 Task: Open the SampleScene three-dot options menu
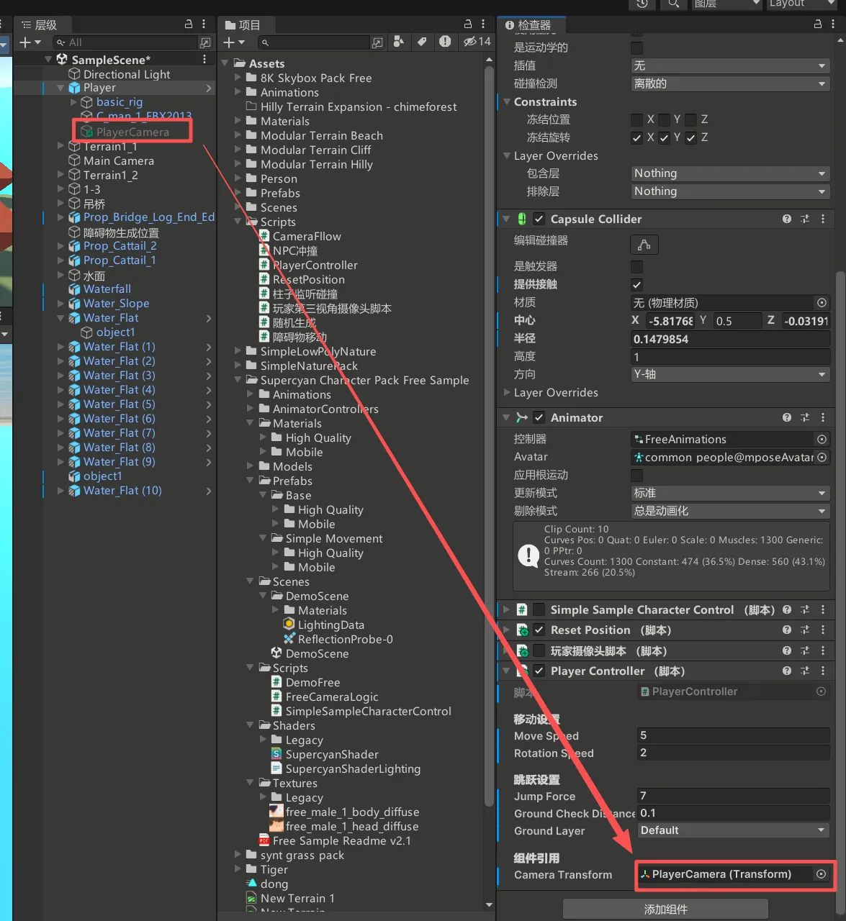204,59
